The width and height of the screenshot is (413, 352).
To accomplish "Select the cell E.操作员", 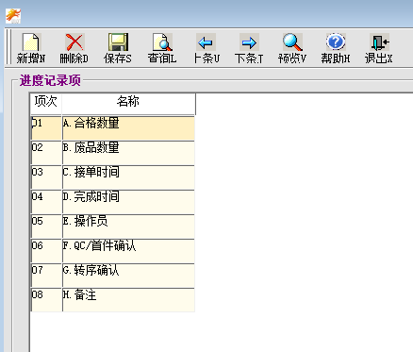I will pos(128,226).
